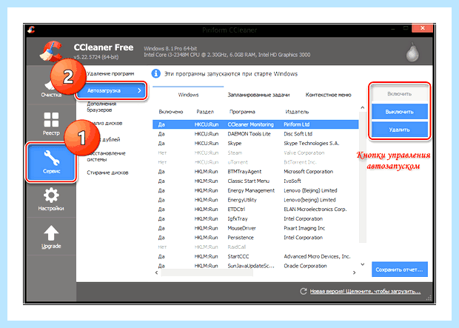Switch to the Windows tab
459x328 pixels.
(188, 95)
